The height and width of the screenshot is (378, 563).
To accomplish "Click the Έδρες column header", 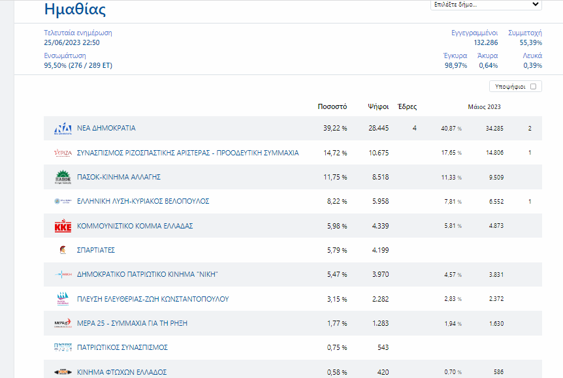I will tap(407, 106).
